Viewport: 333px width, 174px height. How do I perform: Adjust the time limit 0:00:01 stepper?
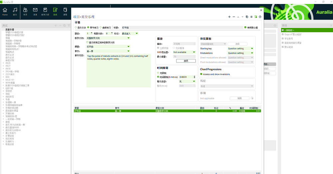point(194,77)
